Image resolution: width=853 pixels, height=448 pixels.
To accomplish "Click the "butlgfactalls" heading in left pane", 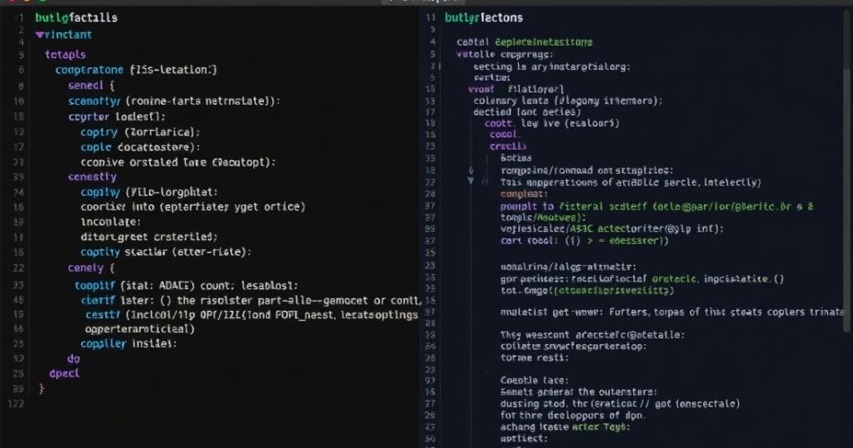I will pos(76,18).
